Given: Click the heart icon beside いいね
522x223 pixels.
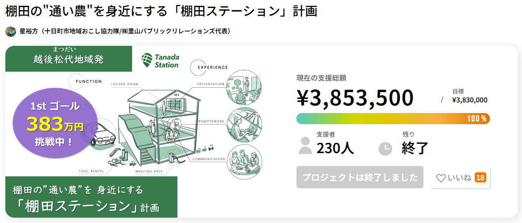Looking at the screenshot, I should (x=441, y=178).
